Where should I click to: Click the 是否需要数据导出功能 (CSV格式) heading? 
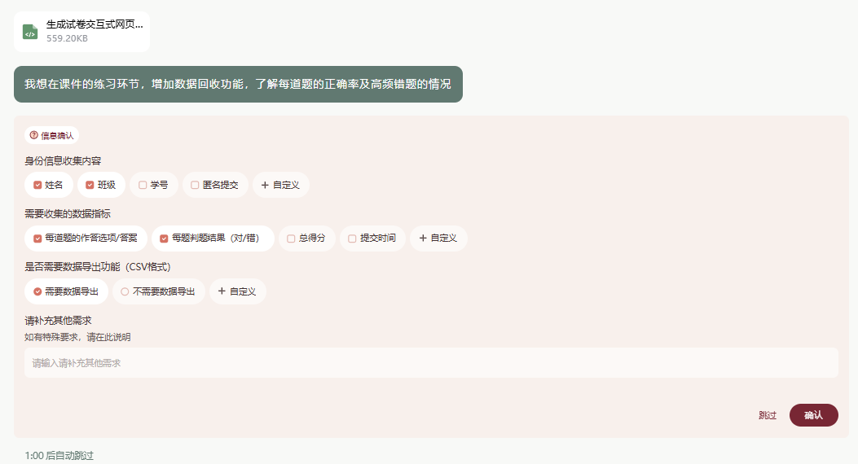pos(98,267)
